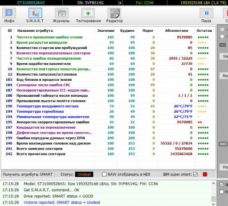Select row Превышения высоты полёта головки
The image size is (228, 206).
click(108, 101)
